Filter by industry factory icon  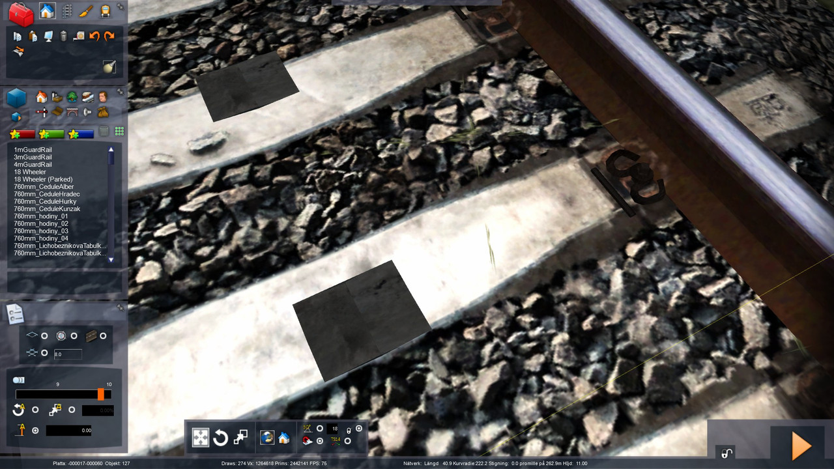[x=57, y=97]
